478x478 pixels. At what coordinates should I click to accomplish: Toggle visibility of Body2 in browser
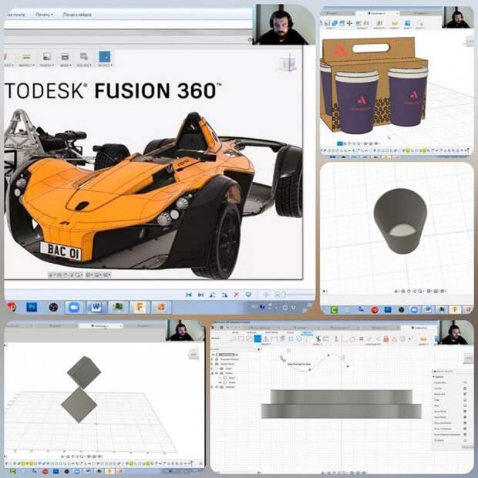tap(220, 382)
